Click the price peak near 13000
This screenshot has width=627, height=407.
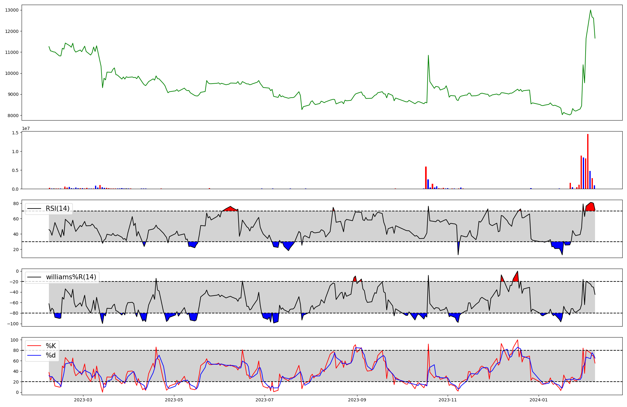tap(590, 10)
